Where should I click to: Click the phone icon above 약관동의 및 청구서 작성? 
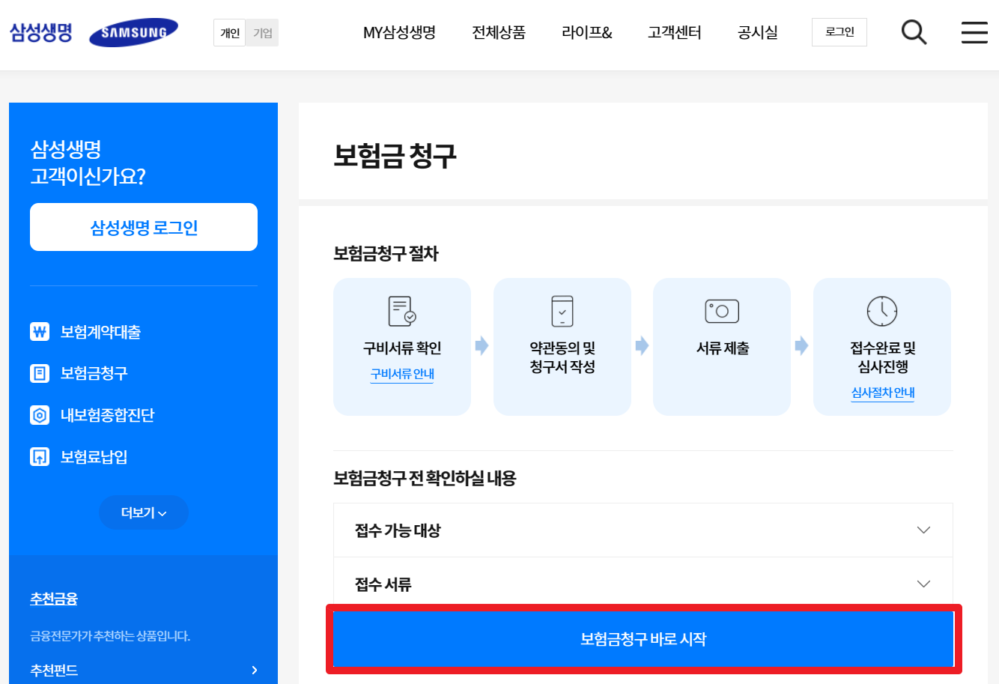click(562, 311)
